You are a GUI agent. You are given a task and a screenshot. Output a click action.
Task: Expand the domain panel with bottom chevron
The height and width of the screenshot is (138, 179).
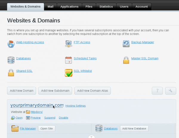coord(92,137)
